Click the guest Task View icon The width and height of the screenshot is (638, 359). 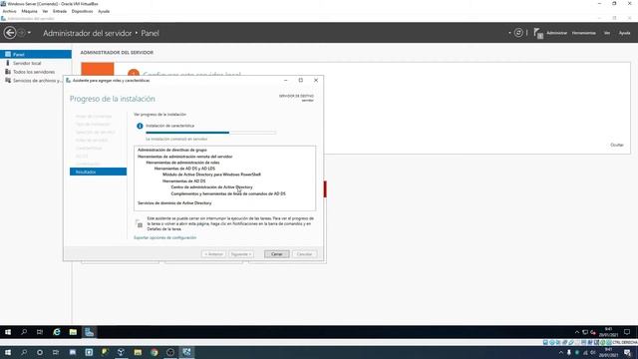tap(40, 332)
